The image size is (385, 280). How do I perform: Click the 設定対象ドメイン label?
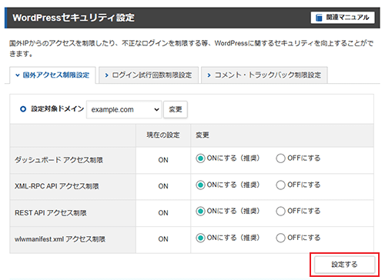click(58, 109)
